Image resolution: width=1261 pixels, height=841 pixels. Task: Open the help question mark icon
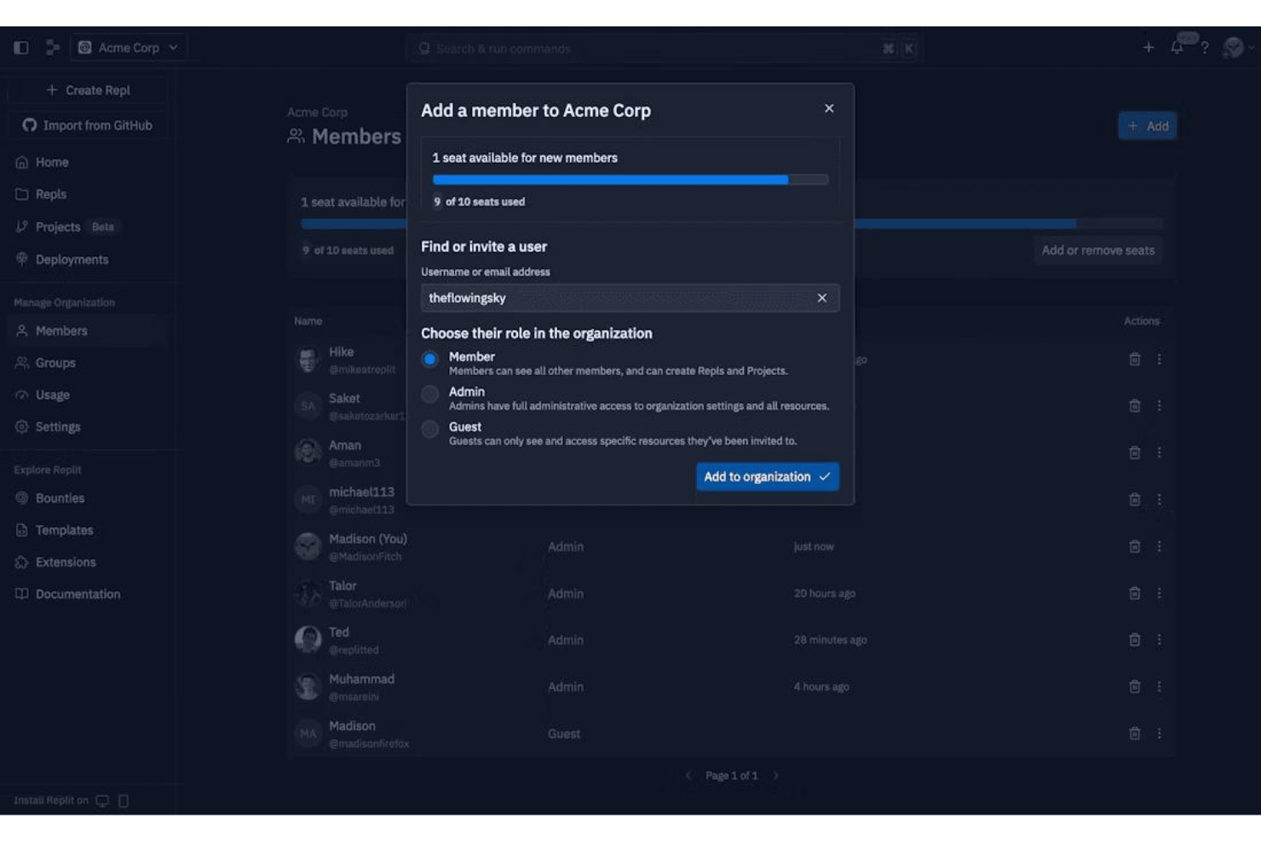pos(1205,48)
